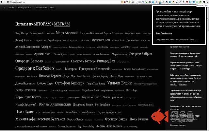Open quotes by Сэмюэль Батлер
The width and height of the screenshot is (209, 131).
pos(83,61)
